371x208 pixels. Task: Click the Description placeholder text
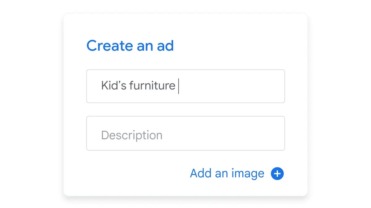click(131, 134)
